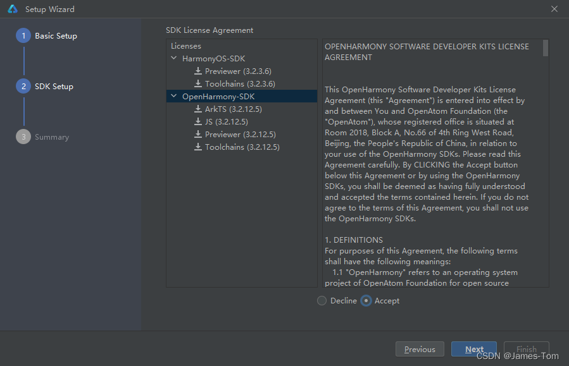Click download icon beside JS (3.2.12.5)
This screenshot has width=569, height=366.
pyautogui.click(x=197, y=122)
